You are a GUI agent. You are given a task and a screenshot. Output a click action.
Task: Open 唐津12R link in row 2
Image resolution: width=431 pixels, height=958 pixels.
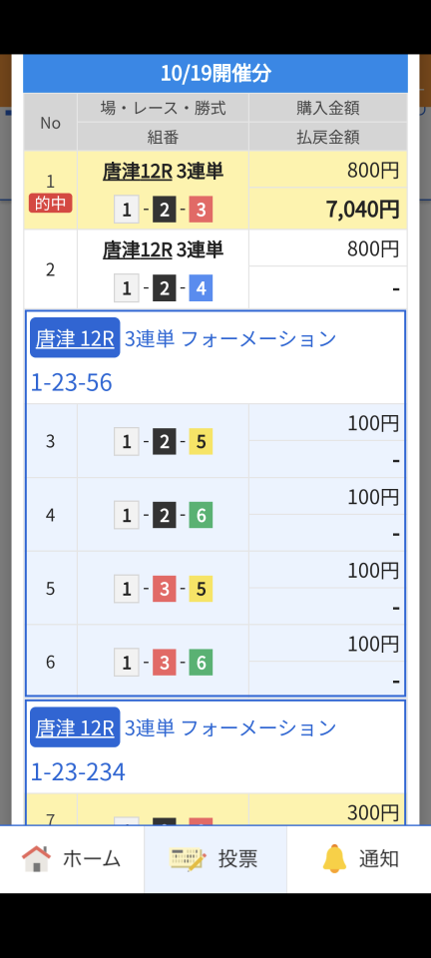138,249
